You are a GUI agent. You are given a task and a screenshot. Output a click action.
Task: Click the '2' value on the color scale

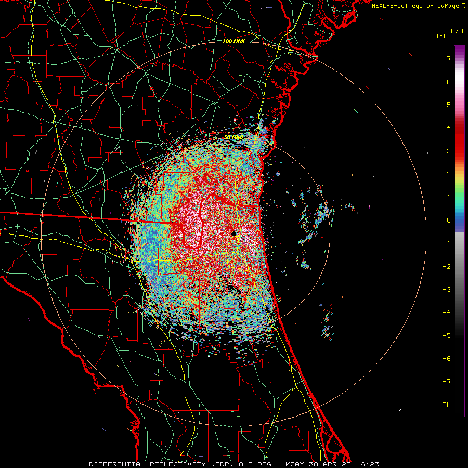449,174
